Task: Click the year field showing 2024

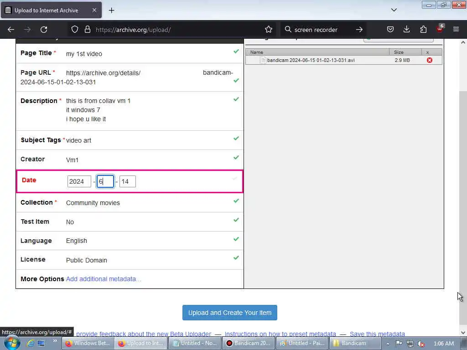Action: point(79,181)
